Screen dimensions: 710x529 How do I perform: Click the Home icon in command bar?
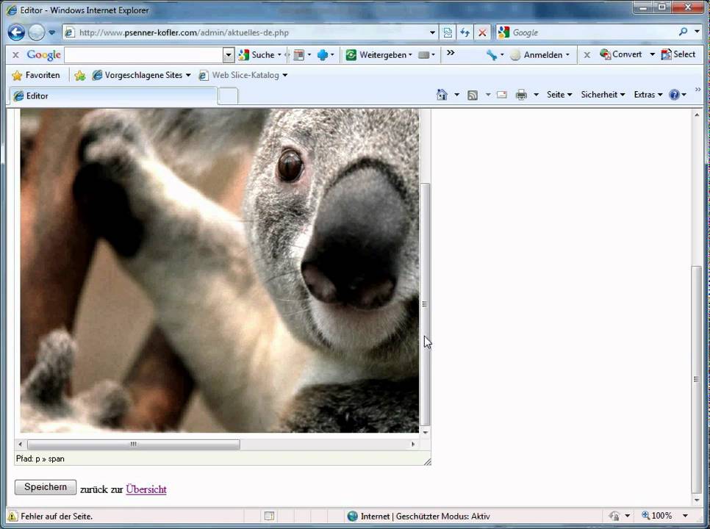point(442,95)
